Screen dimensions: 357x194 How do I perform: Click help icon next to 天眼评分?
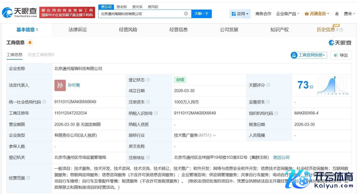click(x=268, y=85)
